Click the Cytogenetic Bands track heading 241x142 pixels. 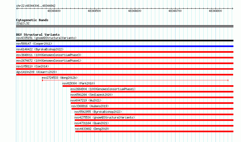tap(32, 20)
